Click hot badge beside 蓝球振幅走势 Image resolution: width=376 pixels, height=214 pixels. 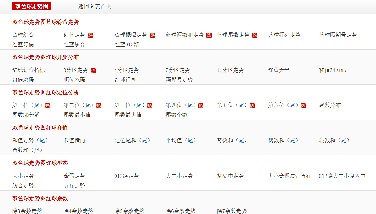coord(152,35)
